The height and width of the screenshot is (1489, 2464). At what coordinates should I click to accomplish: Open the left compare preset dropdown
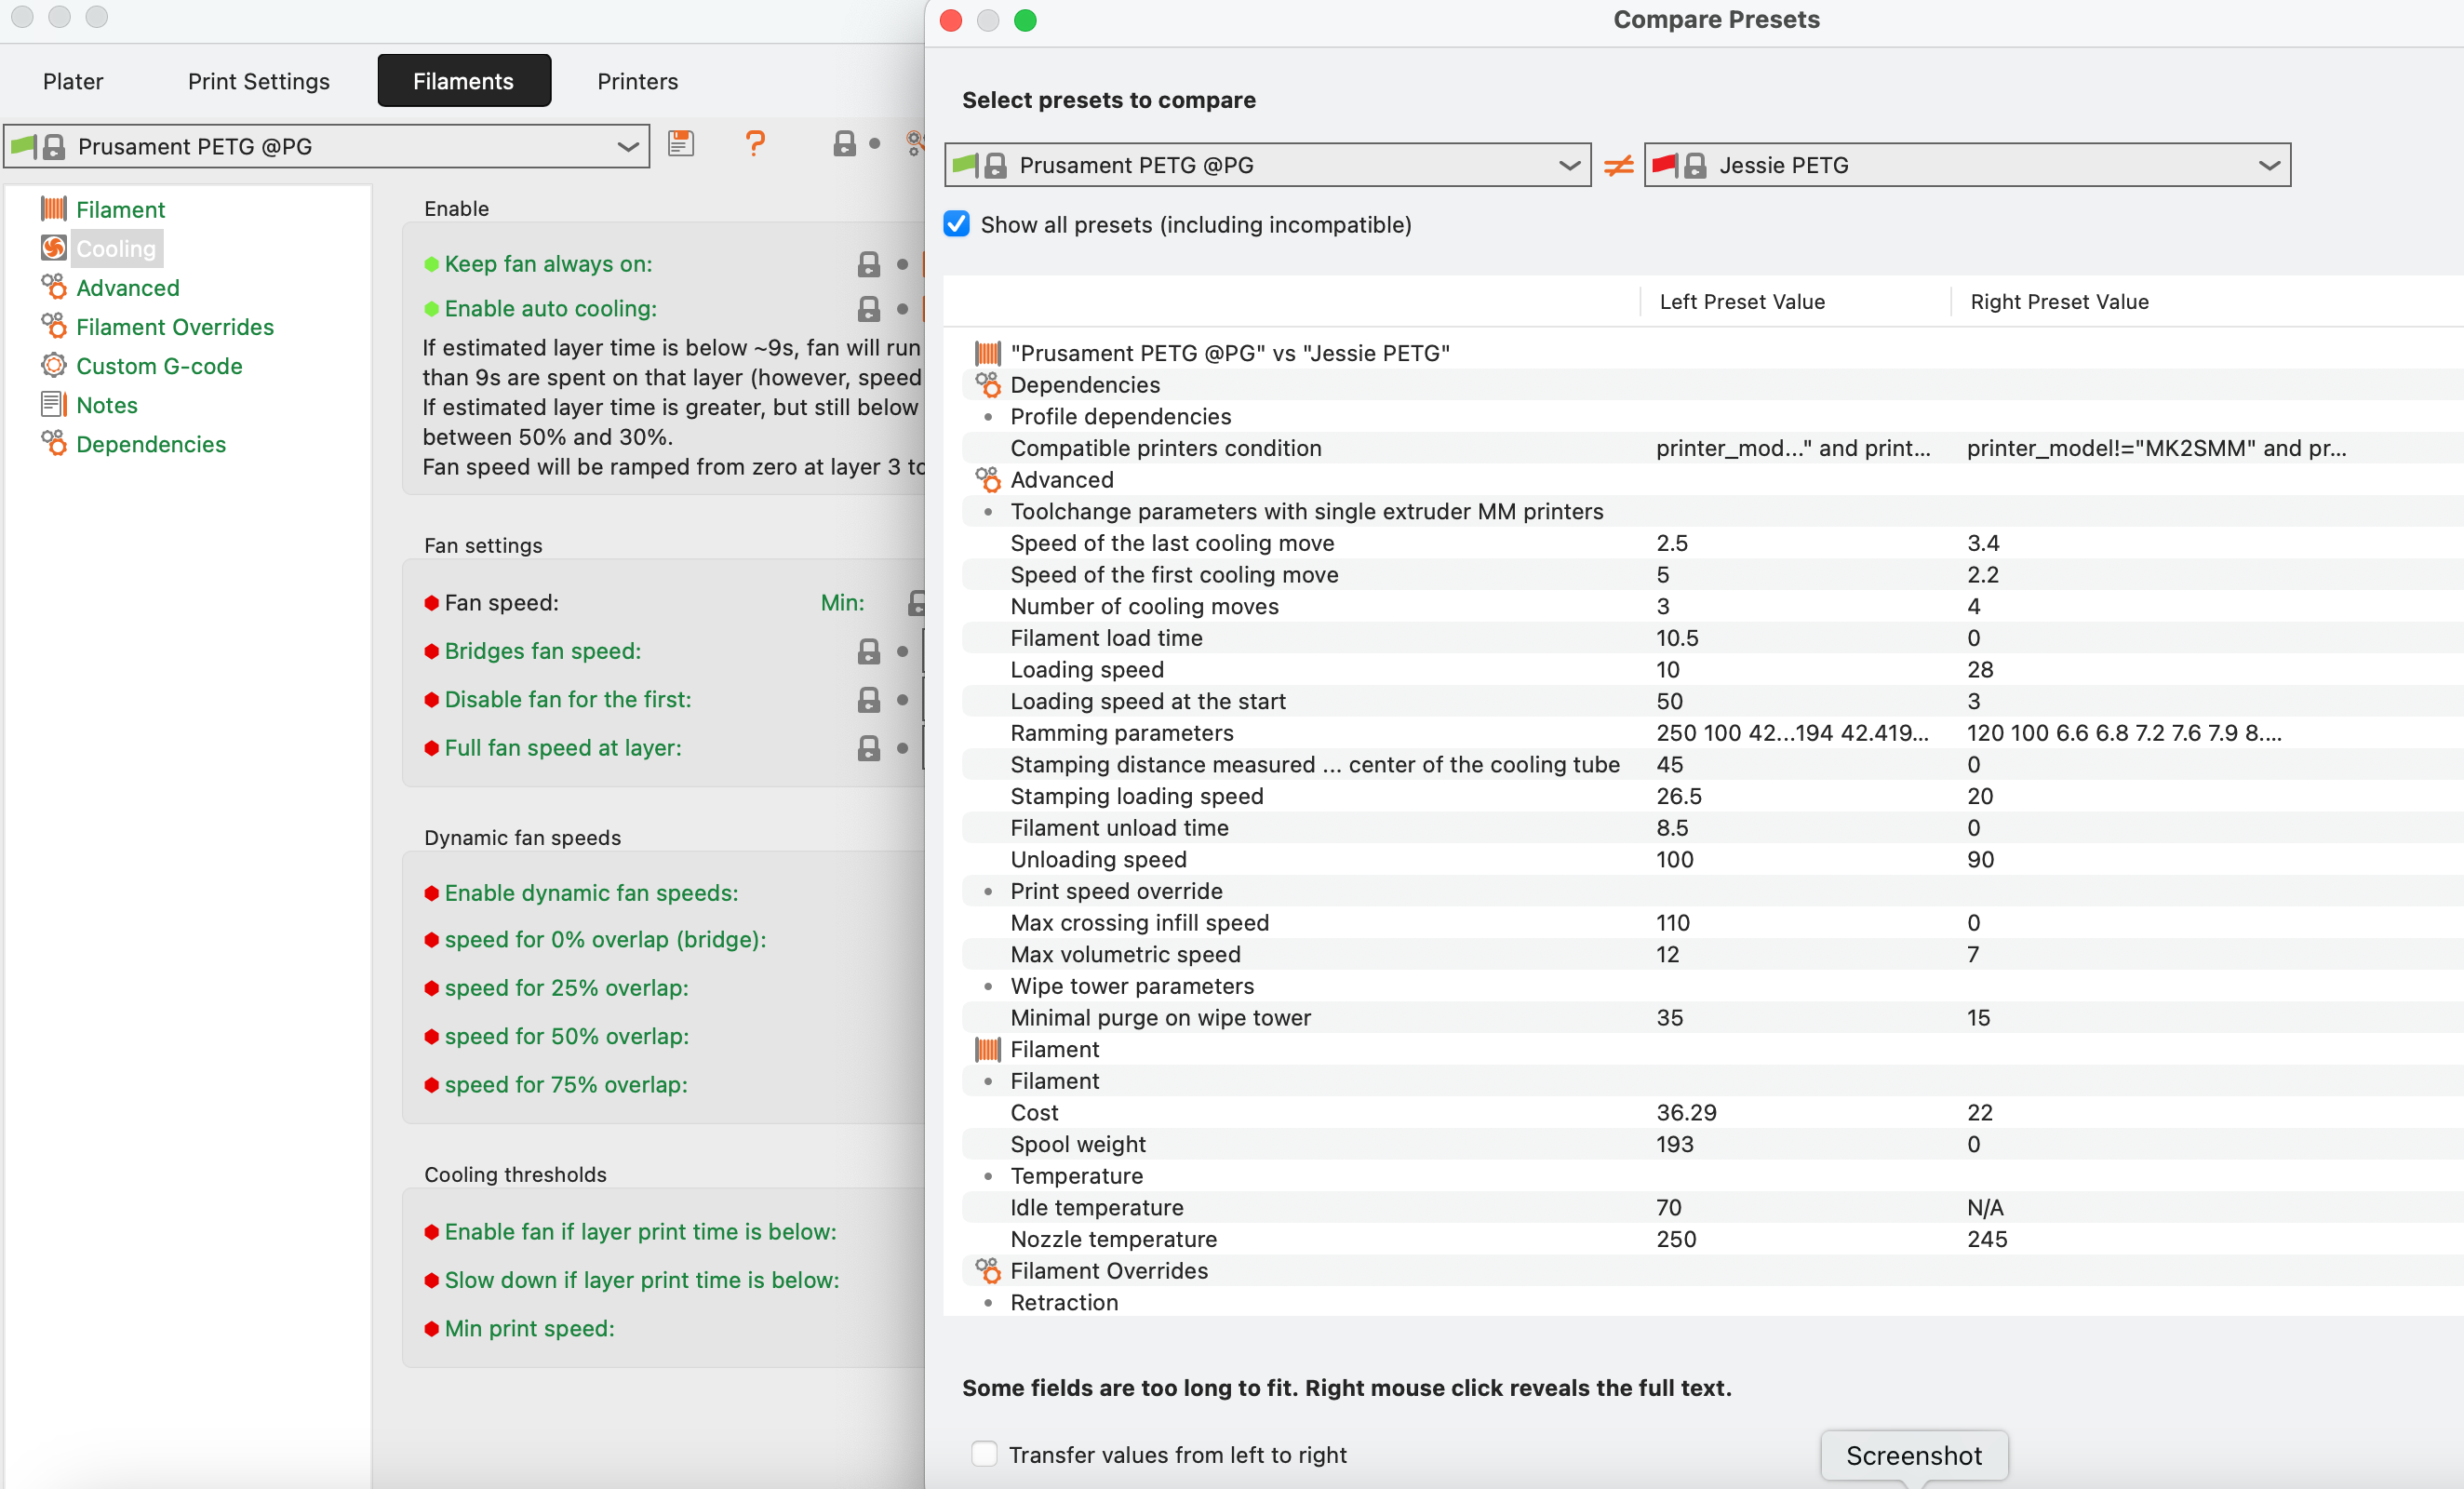(1267, 165)
